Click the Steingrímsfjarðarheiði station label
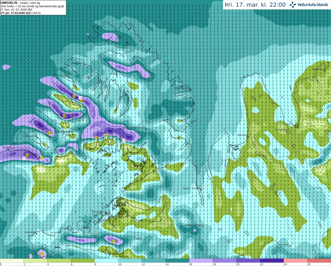The width and height of the screenshot is (331, 266). 134,128
